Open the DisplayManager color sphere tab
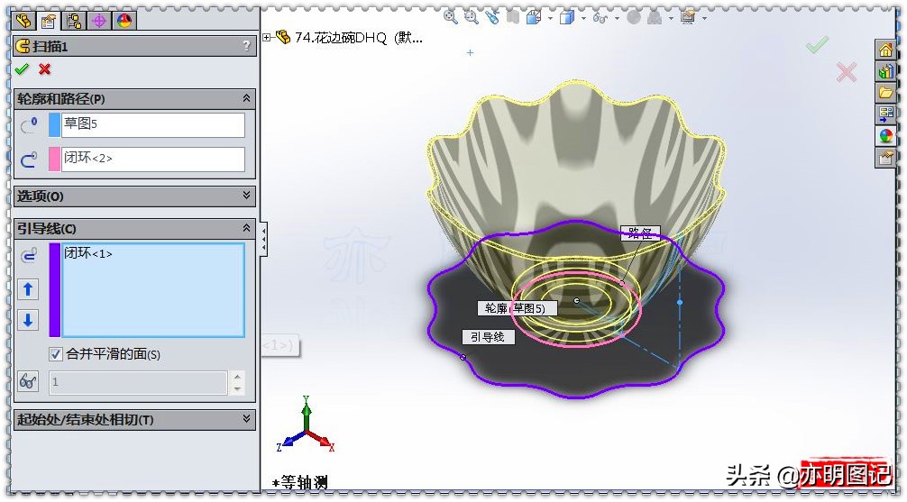907x502 pixels. click(124, 20)
